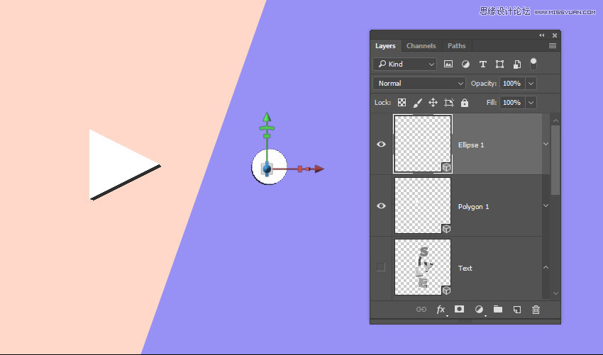Hide the Polygon 1 layer
This screenshot has height=355, width=603.
[x=381, y=205]
